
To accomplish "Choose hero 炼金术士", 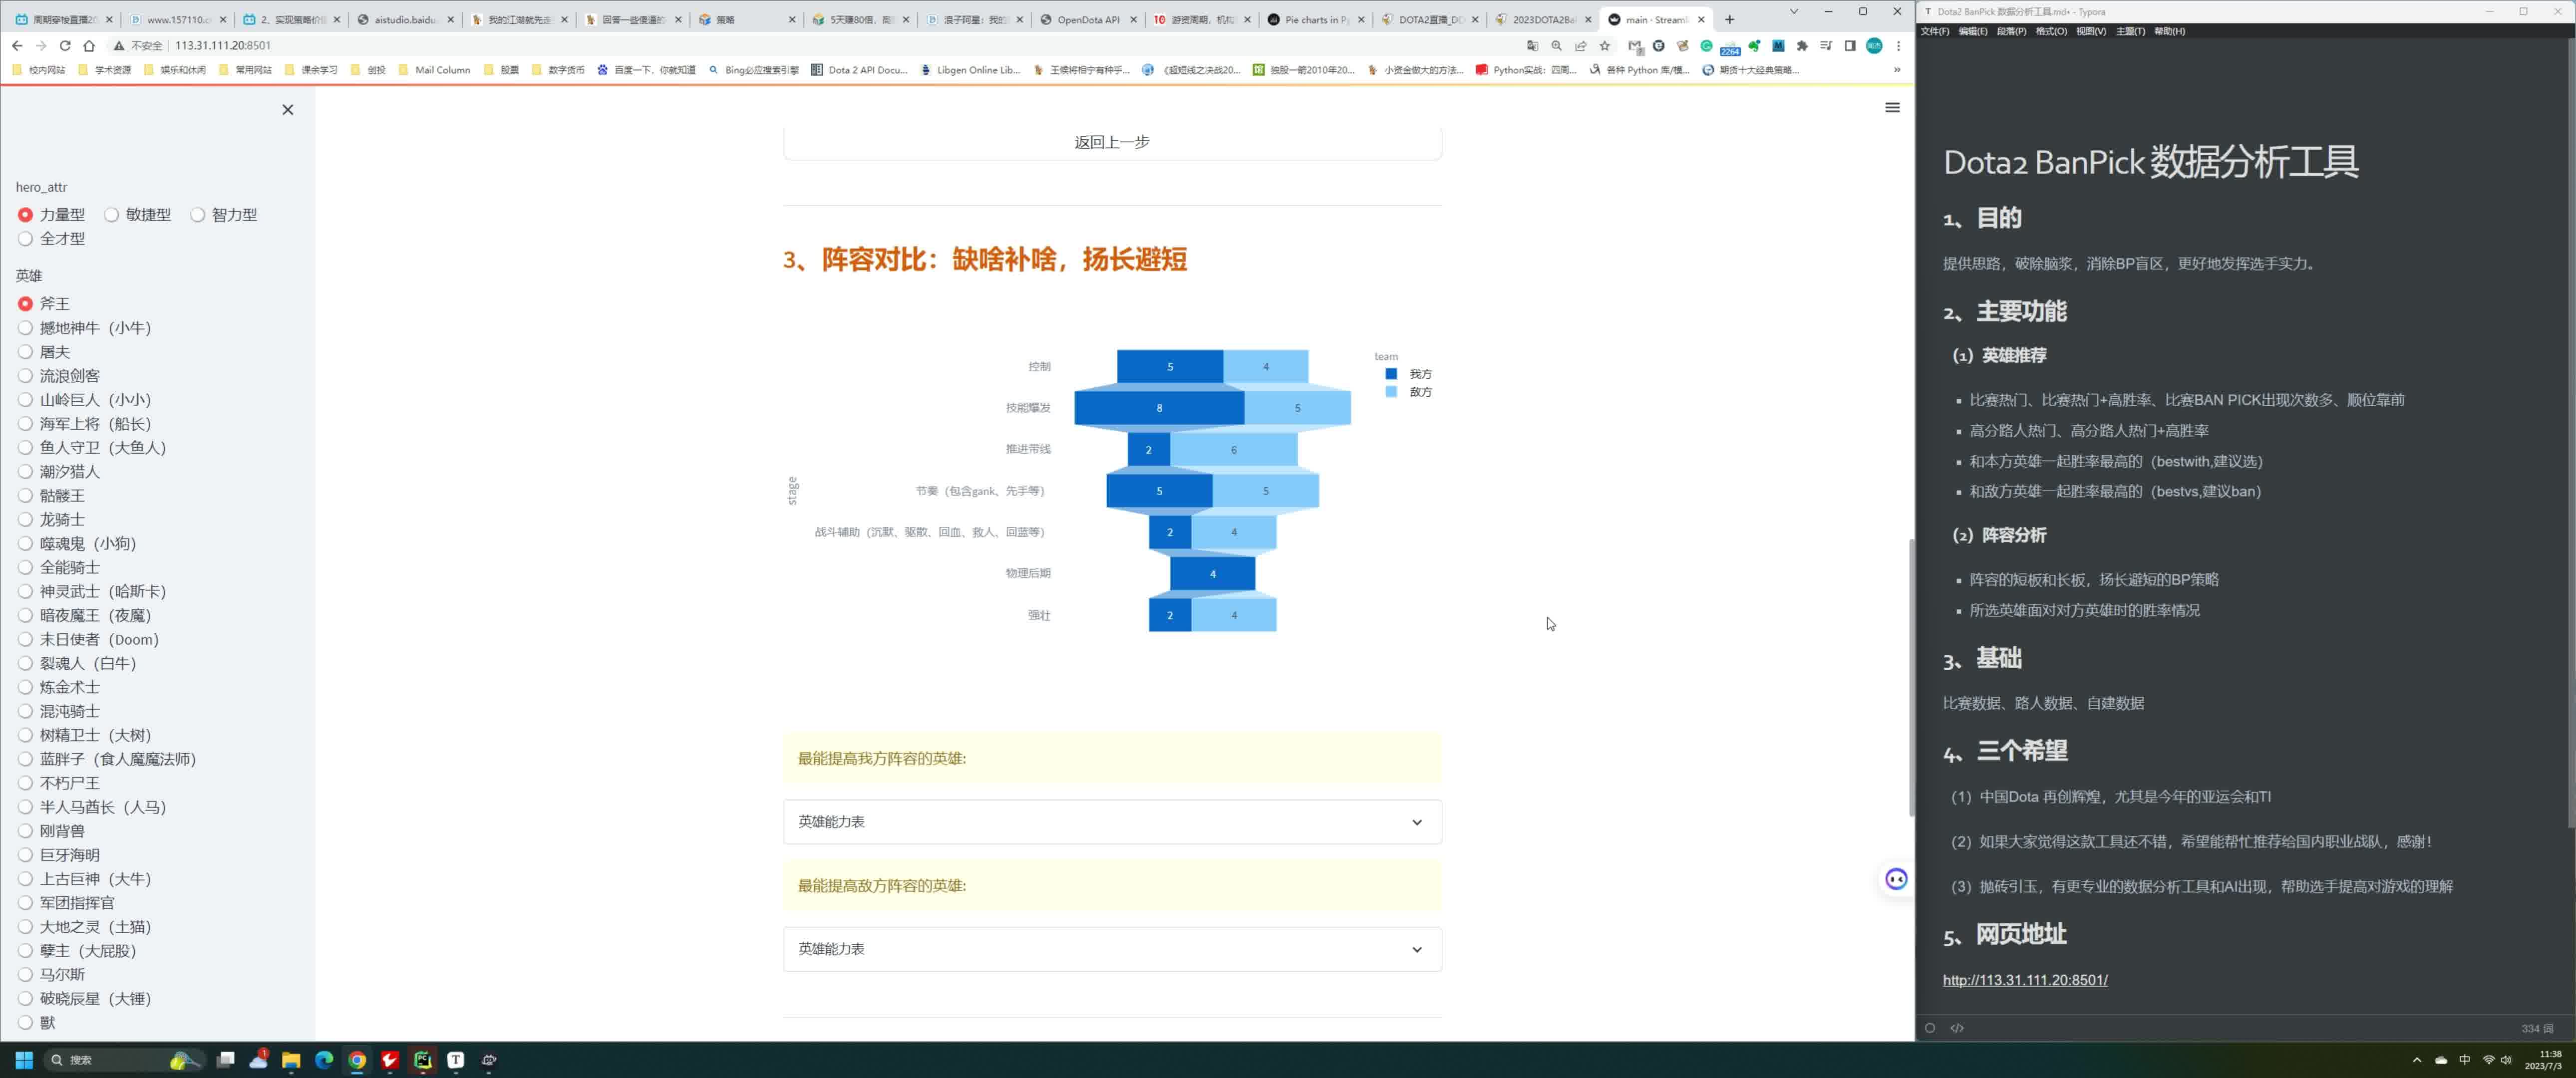I will tap(59, 688).
